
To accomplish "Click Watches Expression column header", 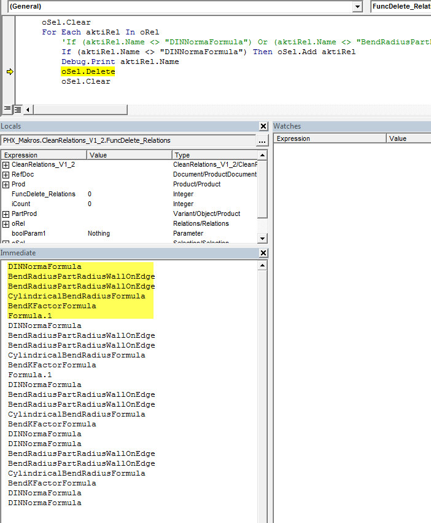I will point(330,138).
